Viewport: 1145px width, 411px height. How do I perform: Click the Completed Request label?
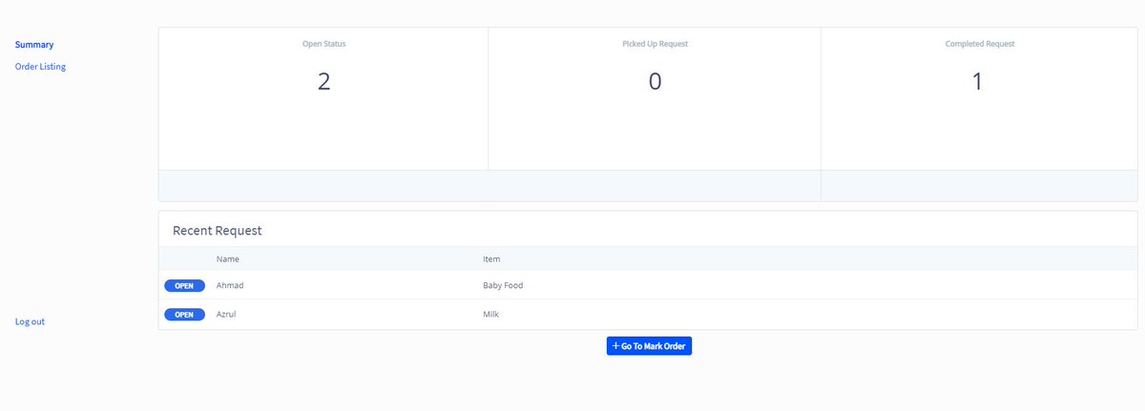coord(980,44)
